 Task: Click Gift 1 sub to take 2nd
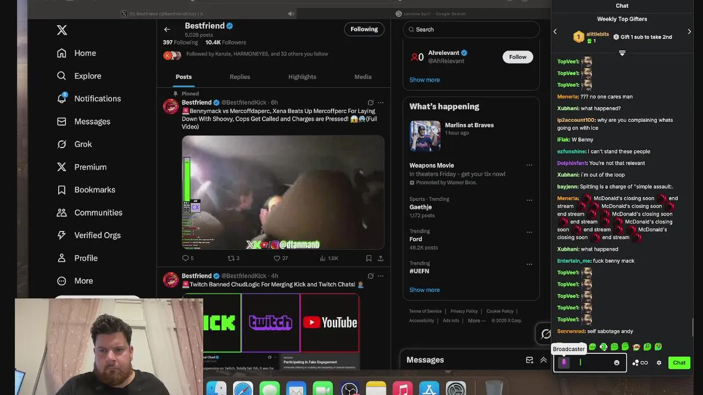click(643, 37)
